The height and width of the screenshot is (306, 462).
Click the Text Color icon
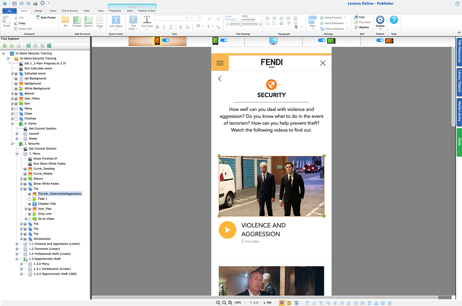coord(147,22)
